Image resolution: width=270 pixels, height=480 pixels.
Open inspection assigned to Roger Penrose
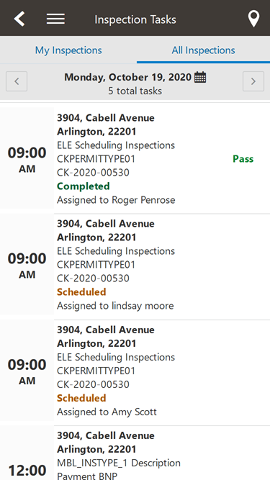pos(135,158)
